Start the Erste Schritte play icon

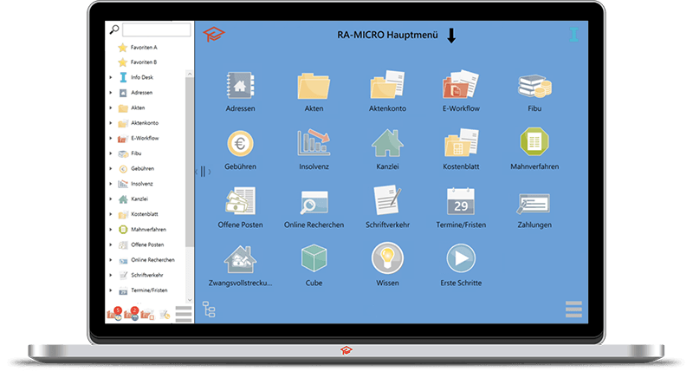pos(461,258)
